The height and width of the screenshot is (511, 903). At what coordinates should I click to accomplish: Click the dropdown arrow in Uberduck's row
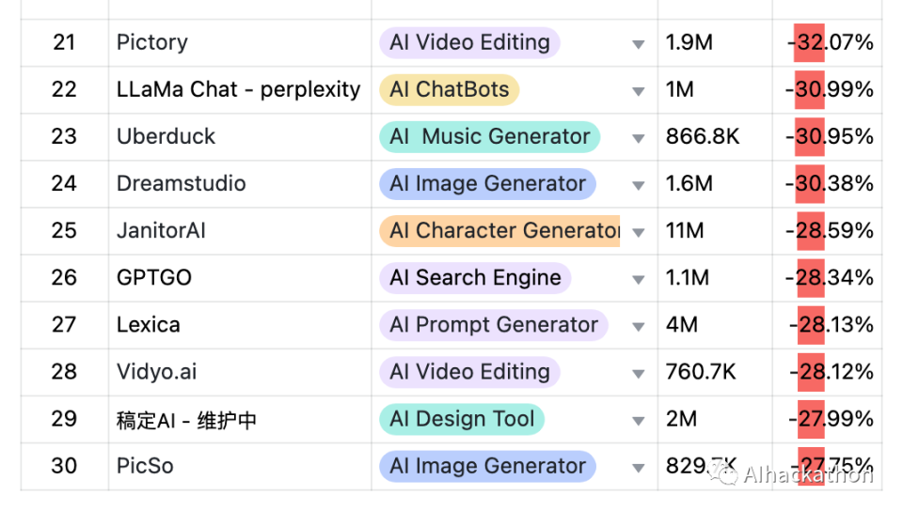(x=639, y=138)
